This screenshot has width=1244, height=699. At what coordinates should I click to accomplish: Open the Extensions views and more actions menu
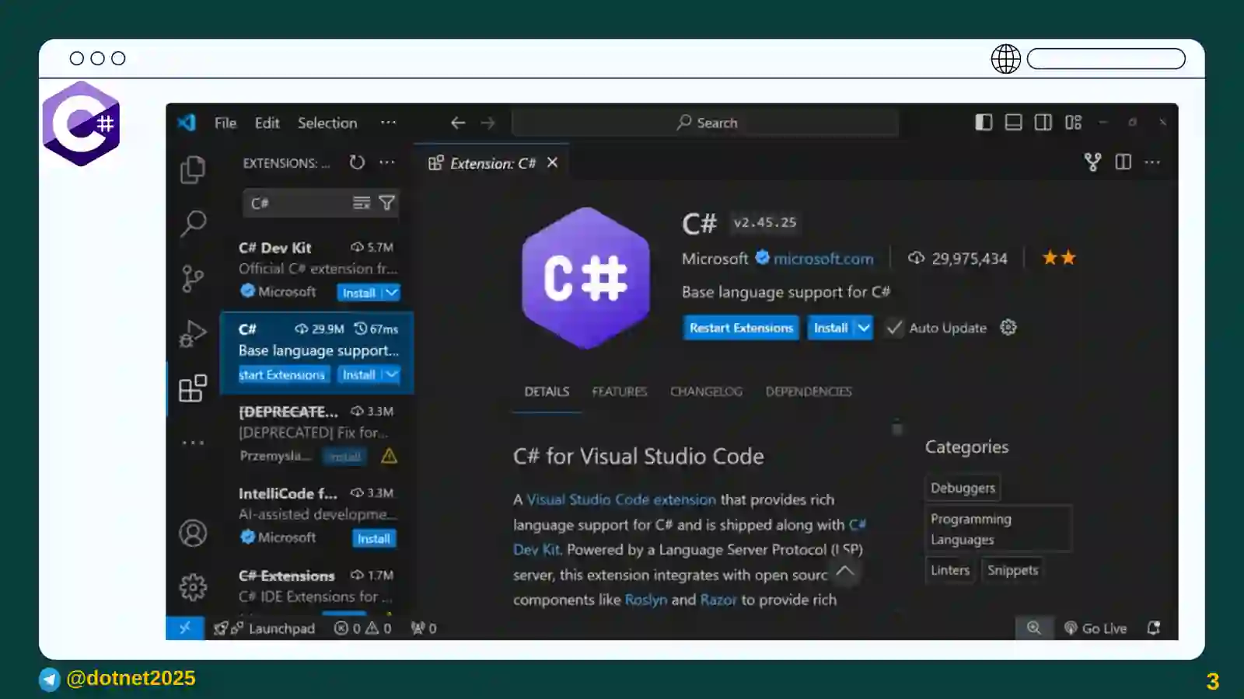(387, 162)
